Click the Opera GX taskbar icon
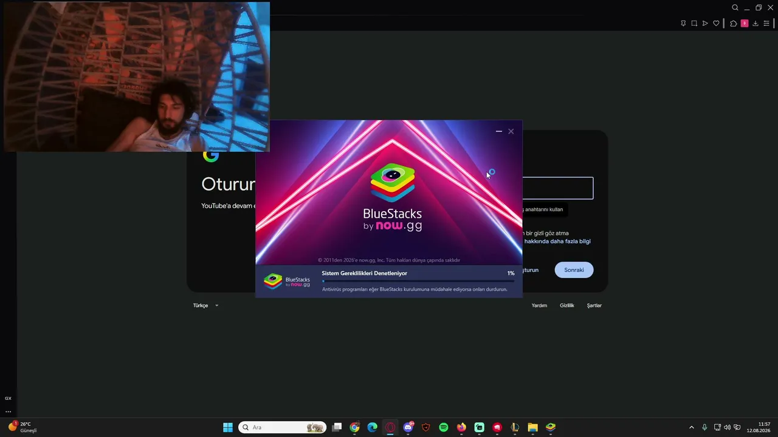 [x=390, y=427]
